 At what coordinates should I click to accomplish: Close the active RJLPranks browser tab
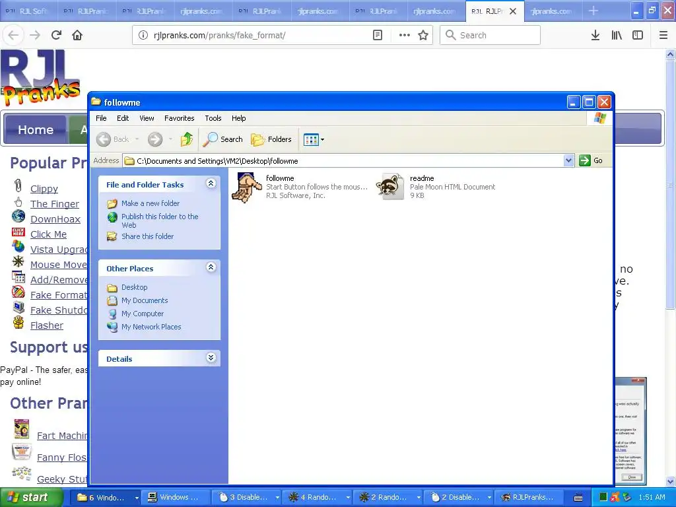(x=512, y=11)
